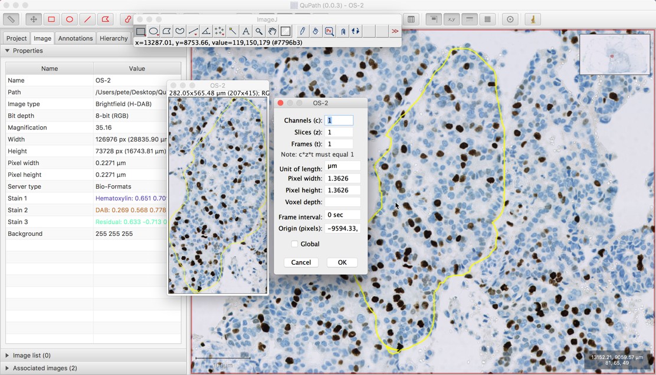Open the preferences gear icon in QuPath toolbar

coord(510,19)
